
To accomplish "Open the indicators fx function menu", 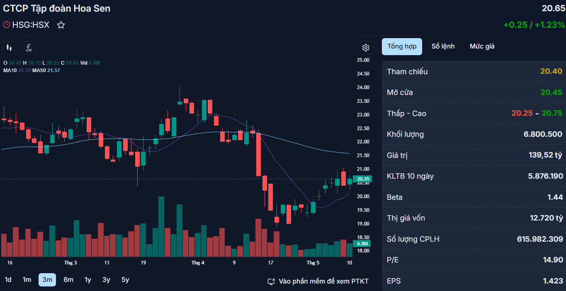I will click(29, 48).
